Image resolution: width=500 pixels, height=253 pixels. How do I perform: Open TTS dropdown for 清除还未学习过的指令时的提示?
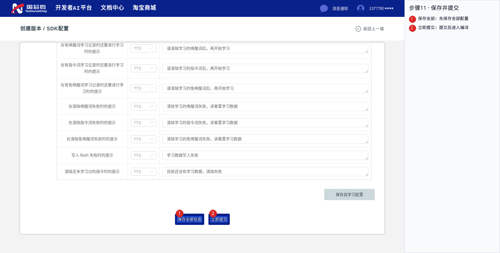[x=144, y=172]
